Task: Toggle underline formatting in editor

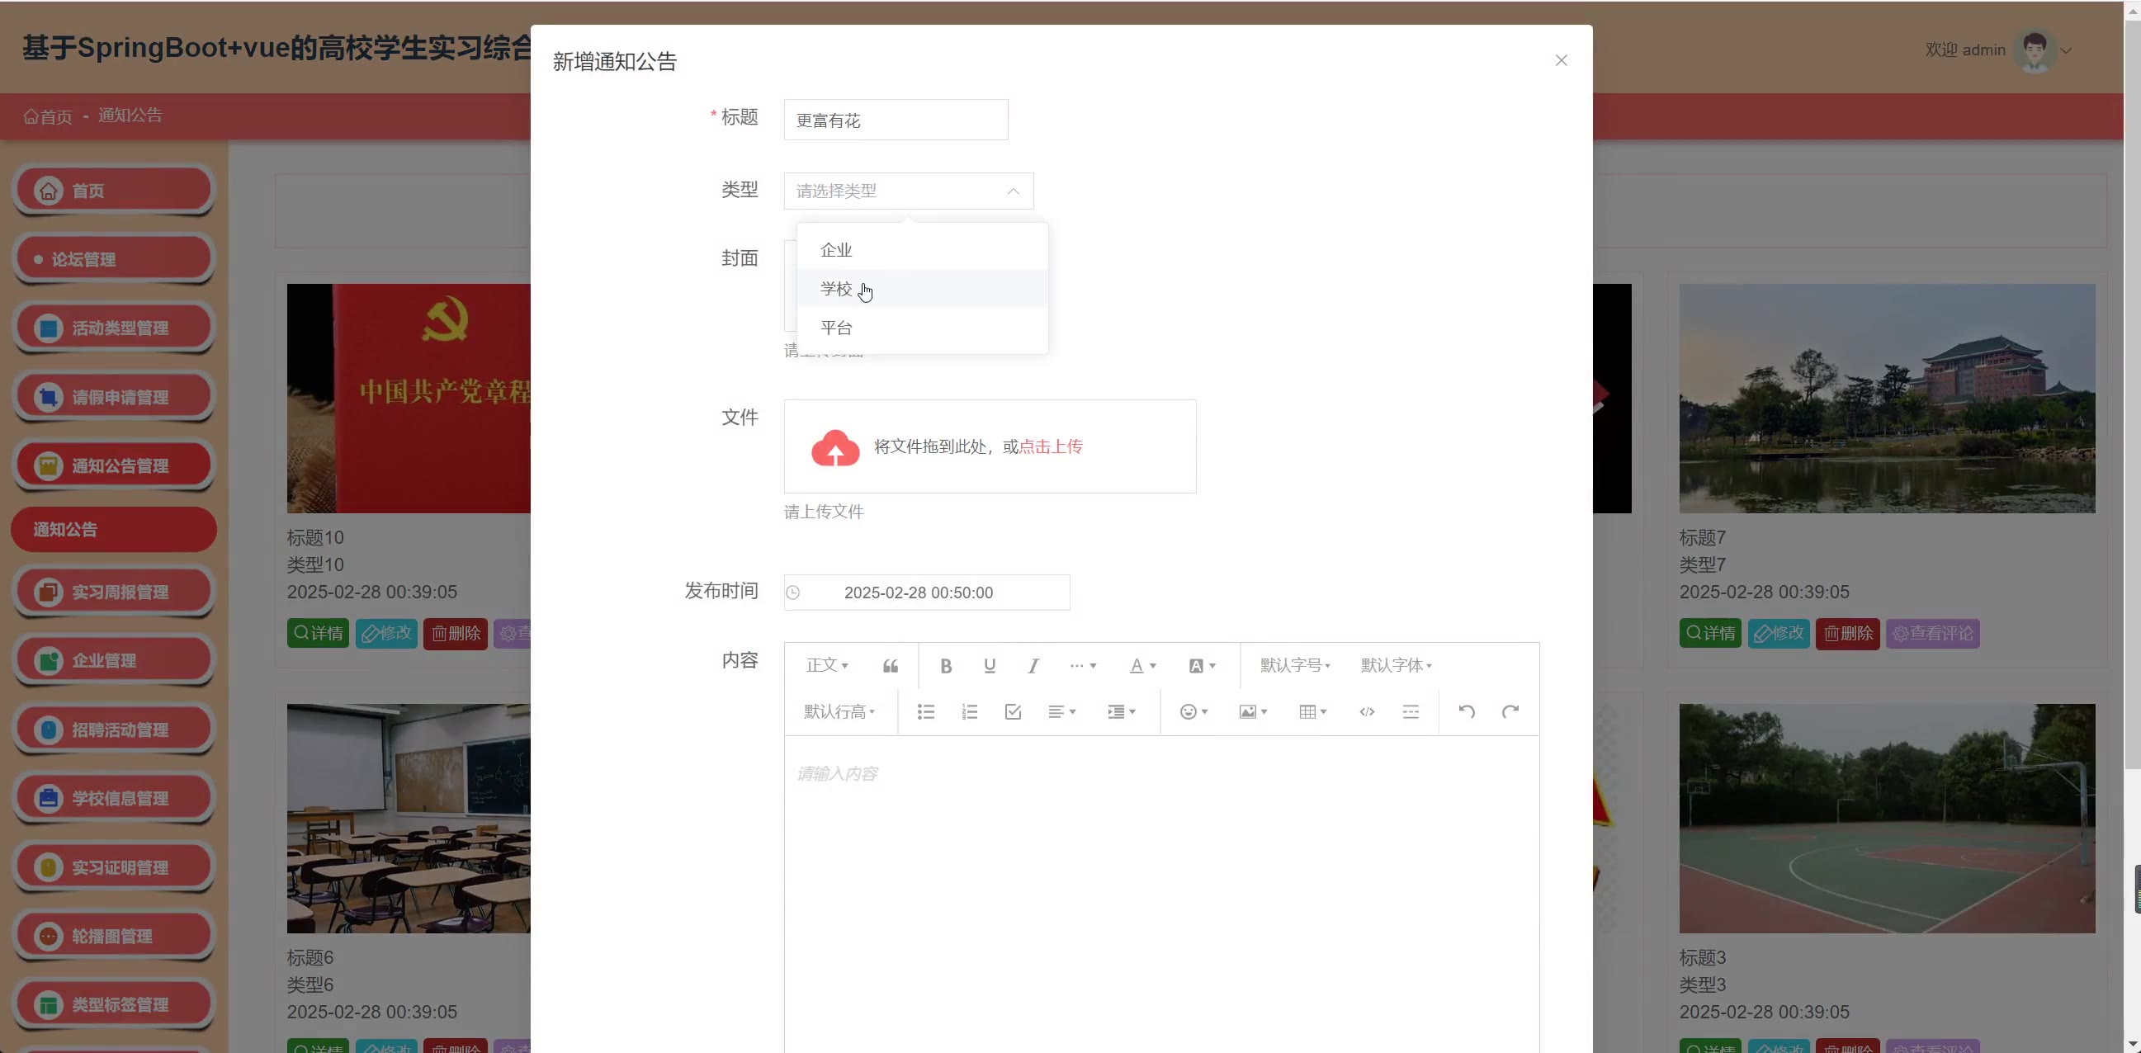Action: pos(989,666)
